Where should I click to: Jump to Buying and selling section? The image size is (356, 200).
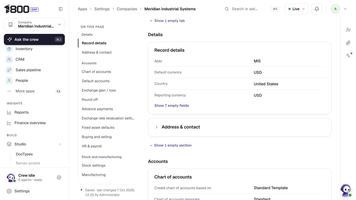[97, 137]
